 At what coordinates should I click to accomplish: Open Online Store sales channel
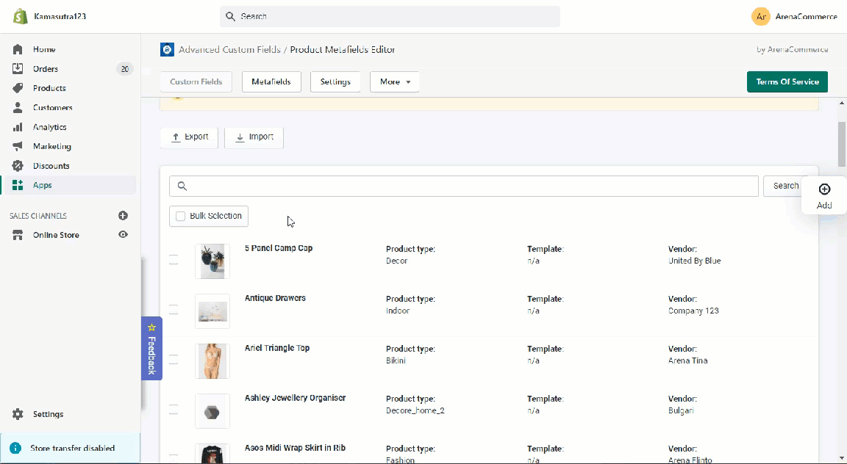click(56, 235)
